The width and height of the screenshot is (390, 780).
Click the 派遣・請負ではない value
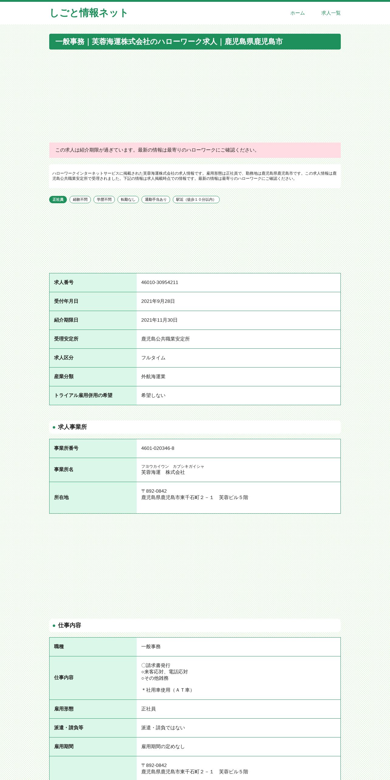click(163, 728)
